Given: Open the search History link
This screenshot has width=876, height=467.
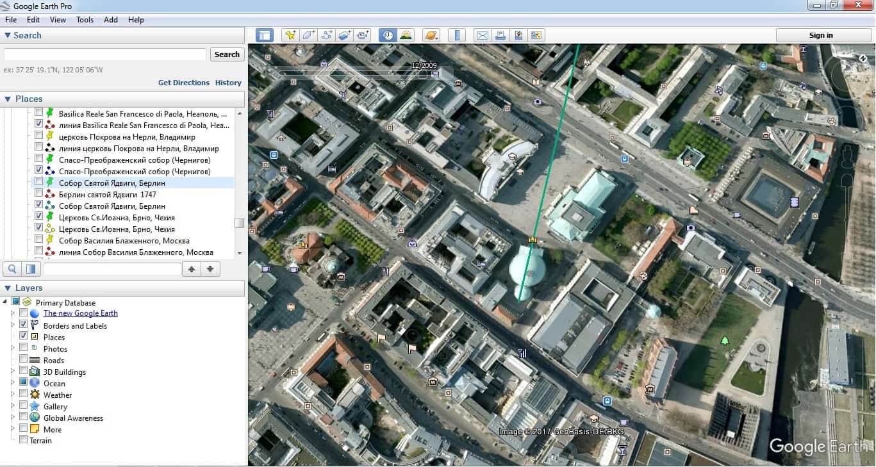Looking at the screenshot, I should pos(228,83).
